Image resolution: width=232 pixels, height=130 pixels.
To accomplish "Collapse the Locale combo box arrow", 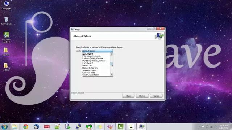I will pos(111,51).
